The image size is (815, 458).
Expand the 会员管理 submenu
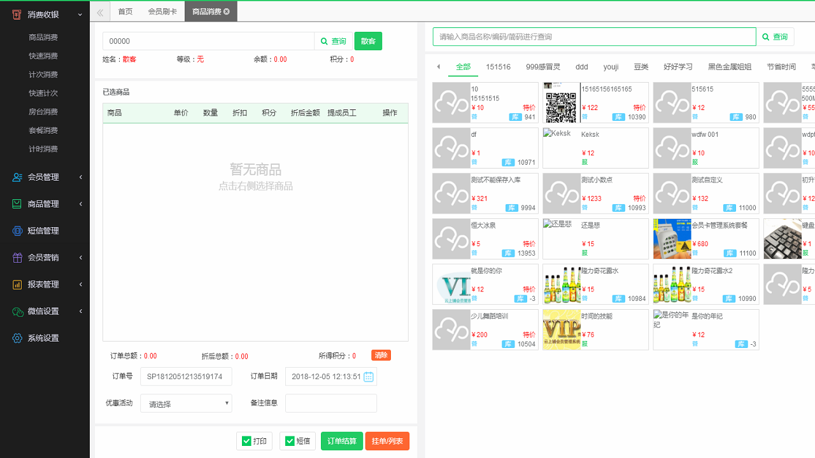click(x=80, y=177)
